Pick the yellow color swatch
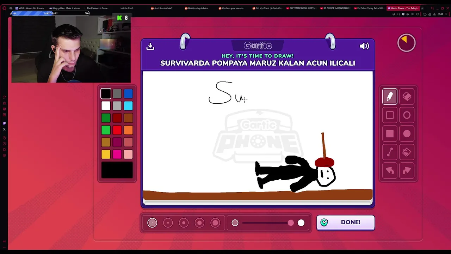451x254 pixels. [106, 154]
